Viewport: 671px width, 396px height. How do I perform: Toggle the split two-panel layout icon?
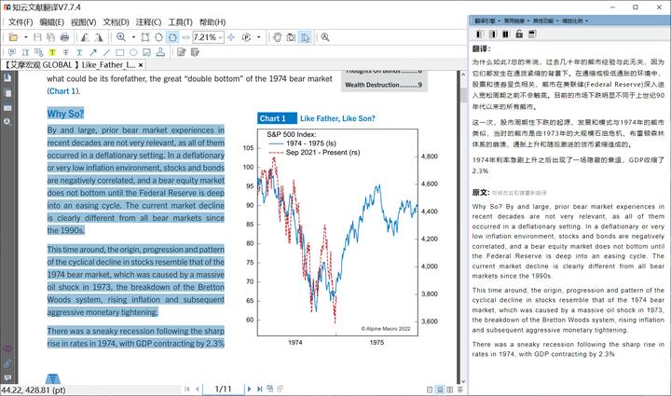(506, 34)
